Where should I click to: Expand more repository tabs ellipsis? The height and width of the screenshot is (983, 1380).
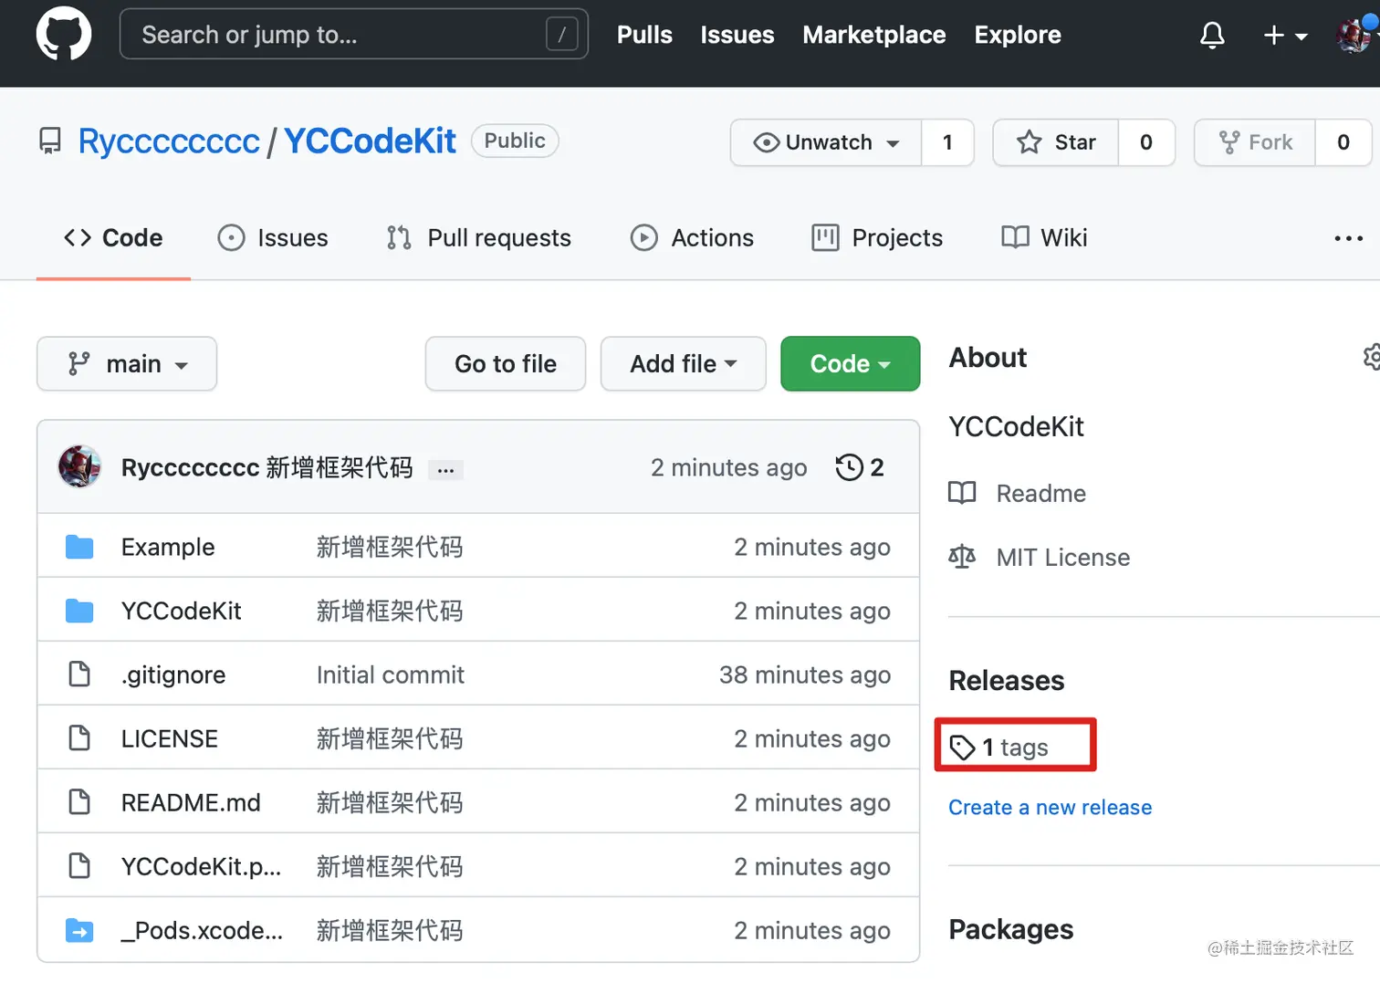(1348, 238)
